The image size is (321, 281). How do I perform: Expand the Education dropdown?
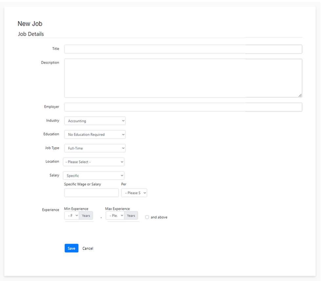click(x=95, y=134)
